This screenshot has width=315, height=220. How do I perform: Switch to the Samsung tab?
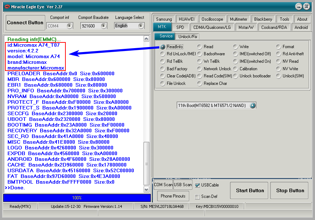pyautogui.click(x=164, y=19)
